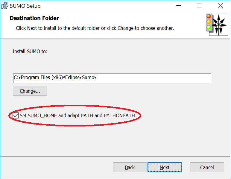Click the Change... folder button
The image size is (231, 179).
pos(30,91)
